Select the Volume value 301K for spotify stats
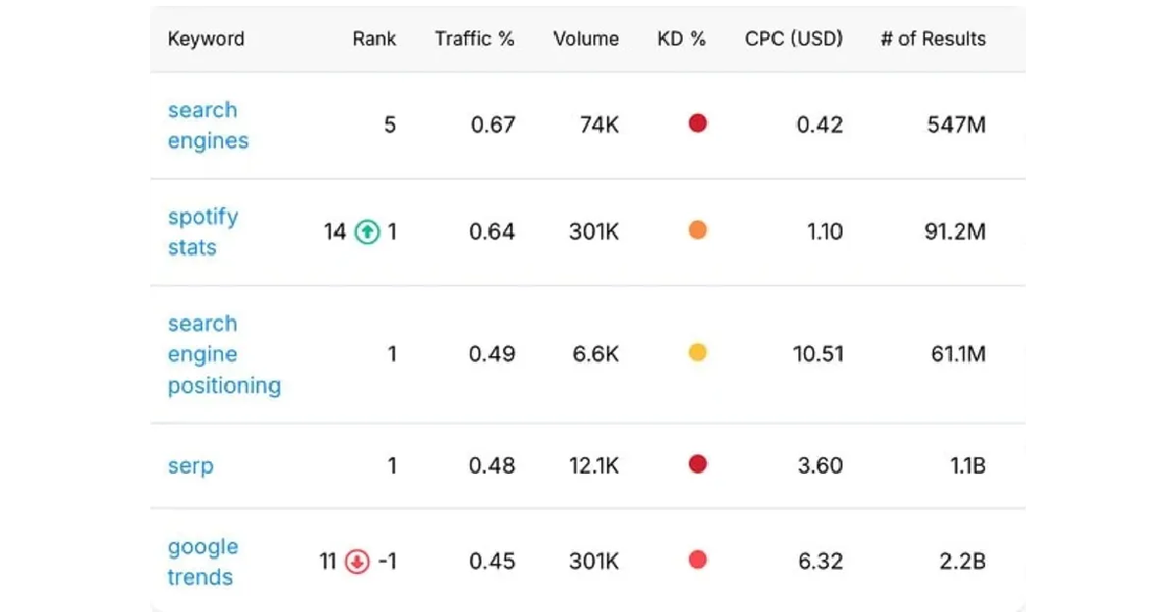Image resolution: width=1175 pixels, height=612 pixels. pos(593,231)
